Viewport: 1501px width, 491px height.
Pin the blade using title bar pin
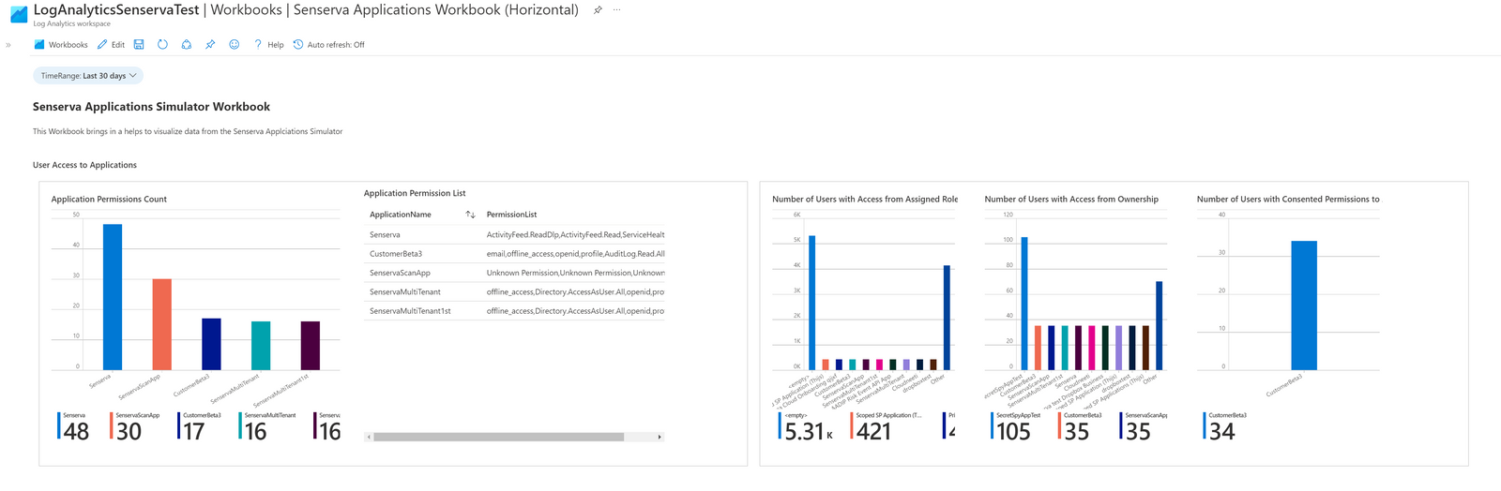point(598,10)
